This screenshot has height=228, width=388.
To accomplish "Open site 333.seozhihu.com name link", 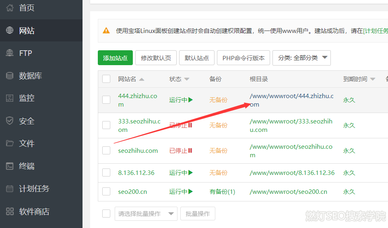I will pyautogui.click(x=139, y=125).
